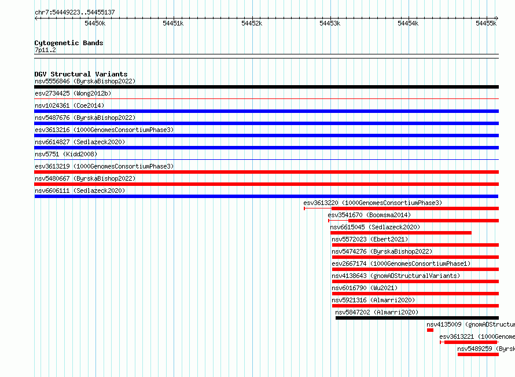
Task: Select the blue nsv6606111 variant bar
Action: click(x=266, y=196)
